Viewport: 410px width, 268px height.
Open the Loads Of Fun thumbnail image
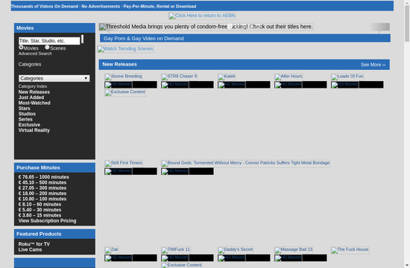pos(347,77)
